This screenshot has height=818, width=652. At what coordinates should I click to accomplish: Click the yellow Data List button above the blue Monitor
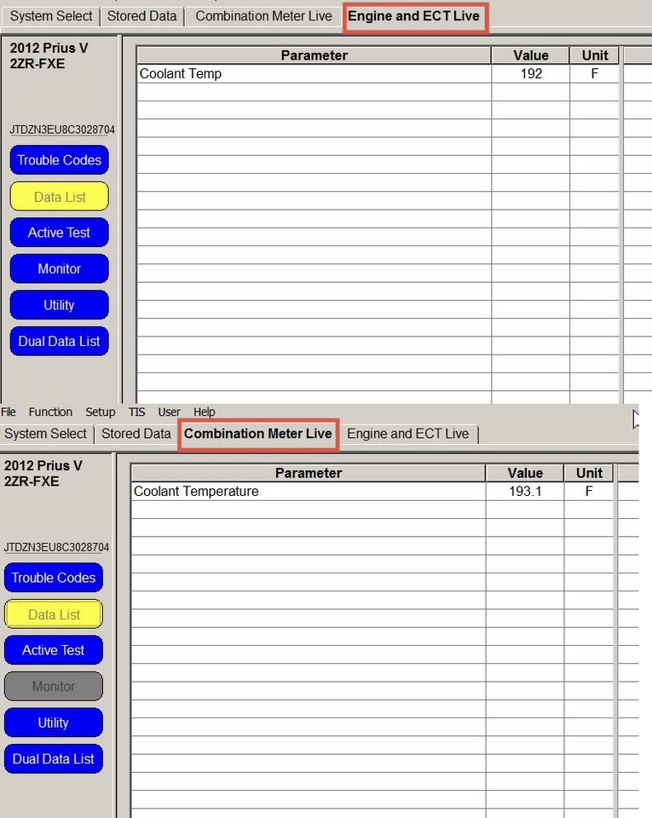(x=59, y=197)
